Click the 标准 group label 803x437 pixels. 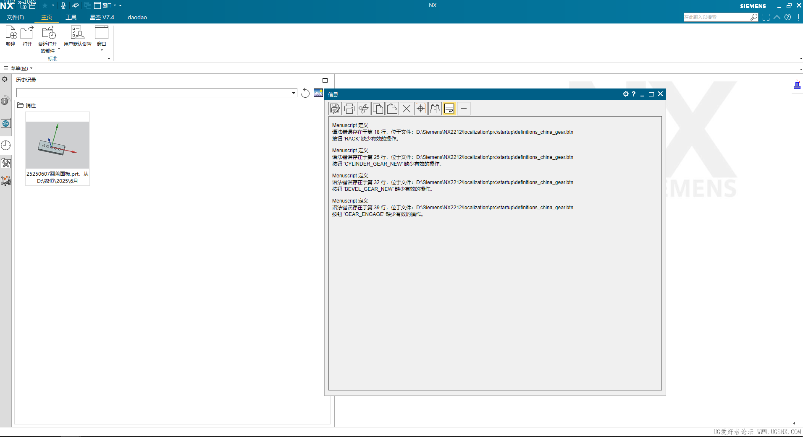52,59
